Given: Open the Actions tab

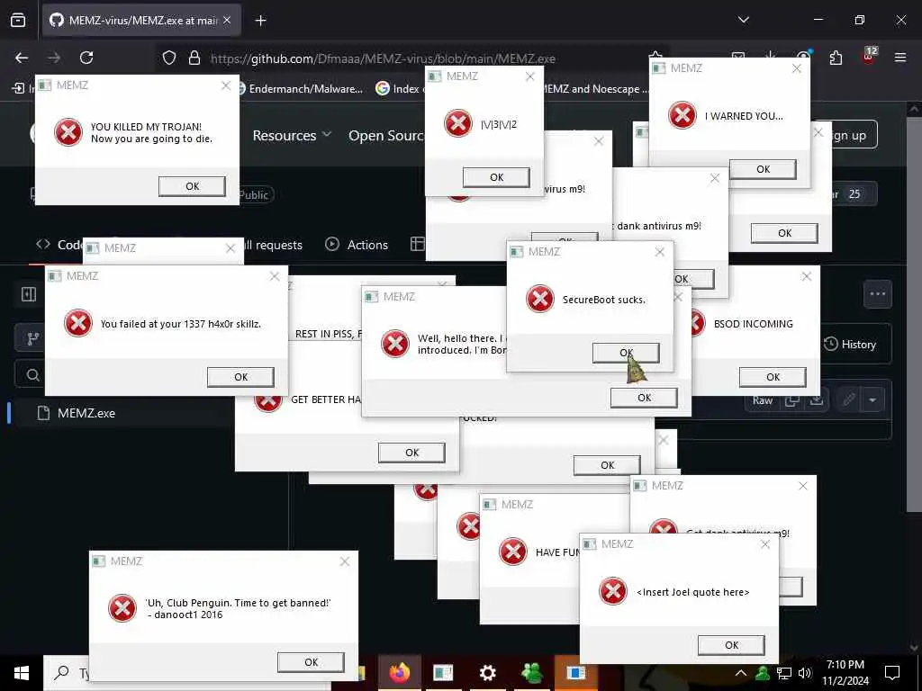Looking at the screenshot, I should click(x=357, y=245).
